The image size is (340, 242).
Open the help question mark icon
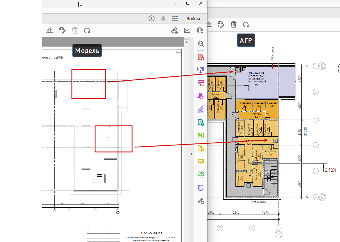coord(151,18)
